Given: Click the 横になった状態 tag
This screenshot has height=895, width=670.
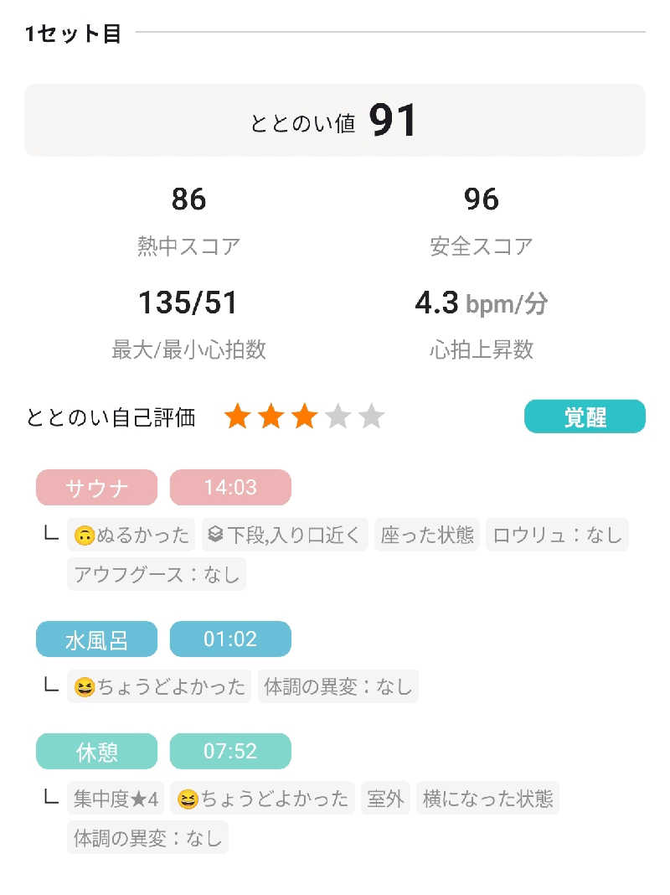Looking at the screenshot, I should tap(487, 799).
